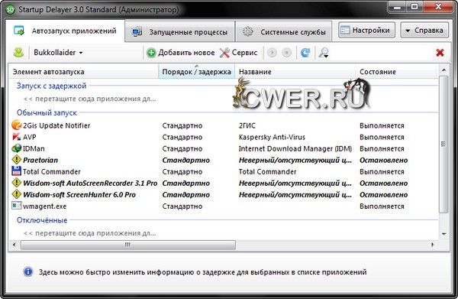Click the horizontal scrollbar right arrow
The height and width of the screenshot is (299, 458).
coord(433,245)
